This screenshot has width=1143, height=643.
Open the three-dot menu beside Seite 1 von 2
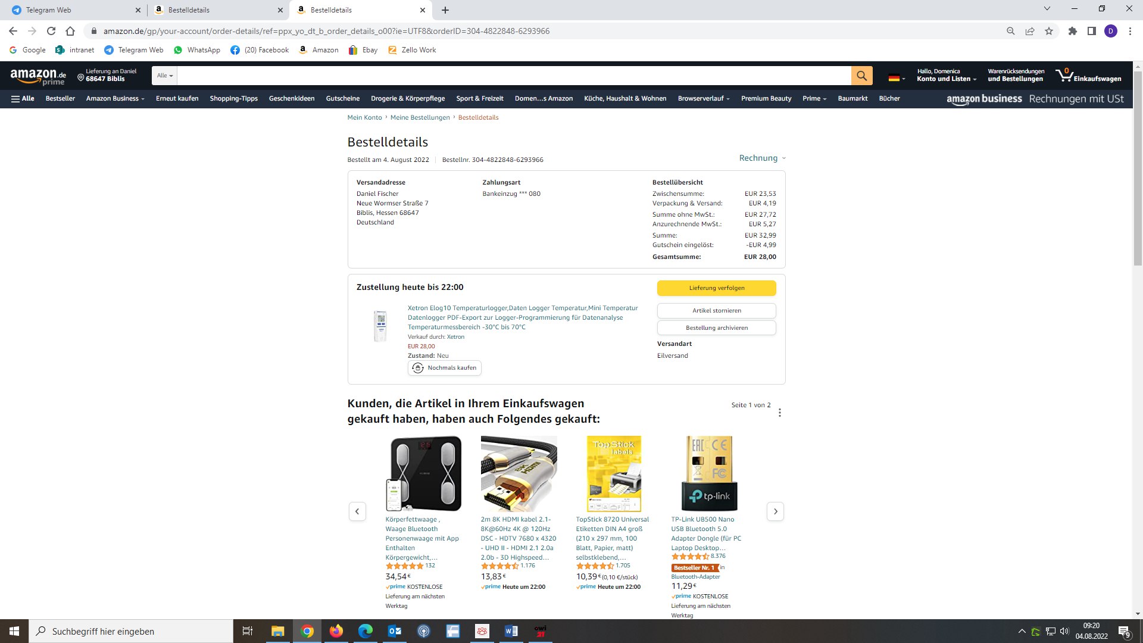pyautogui.click(x=779, y=413)
